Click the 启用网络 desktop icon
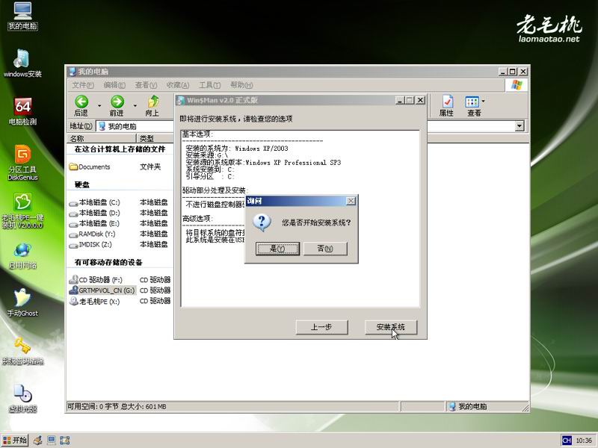The width and height of the screenshot is (598, 448). 22,255
